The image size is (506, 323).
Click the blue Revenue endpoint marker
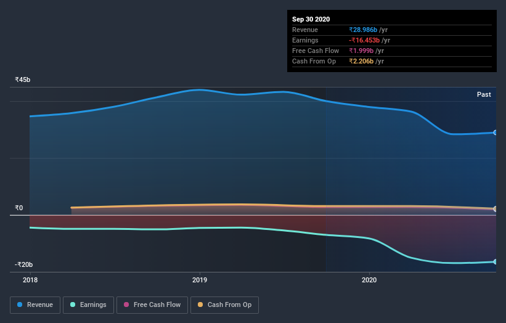pyautogui.click(x=495, y=133)
